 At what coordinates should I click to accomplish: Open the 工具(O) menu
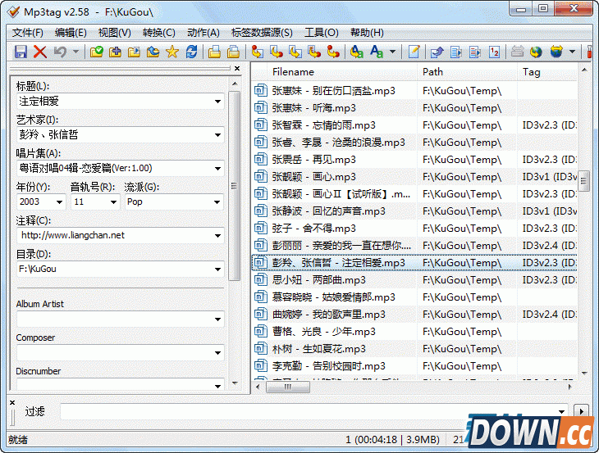point(321,33)
